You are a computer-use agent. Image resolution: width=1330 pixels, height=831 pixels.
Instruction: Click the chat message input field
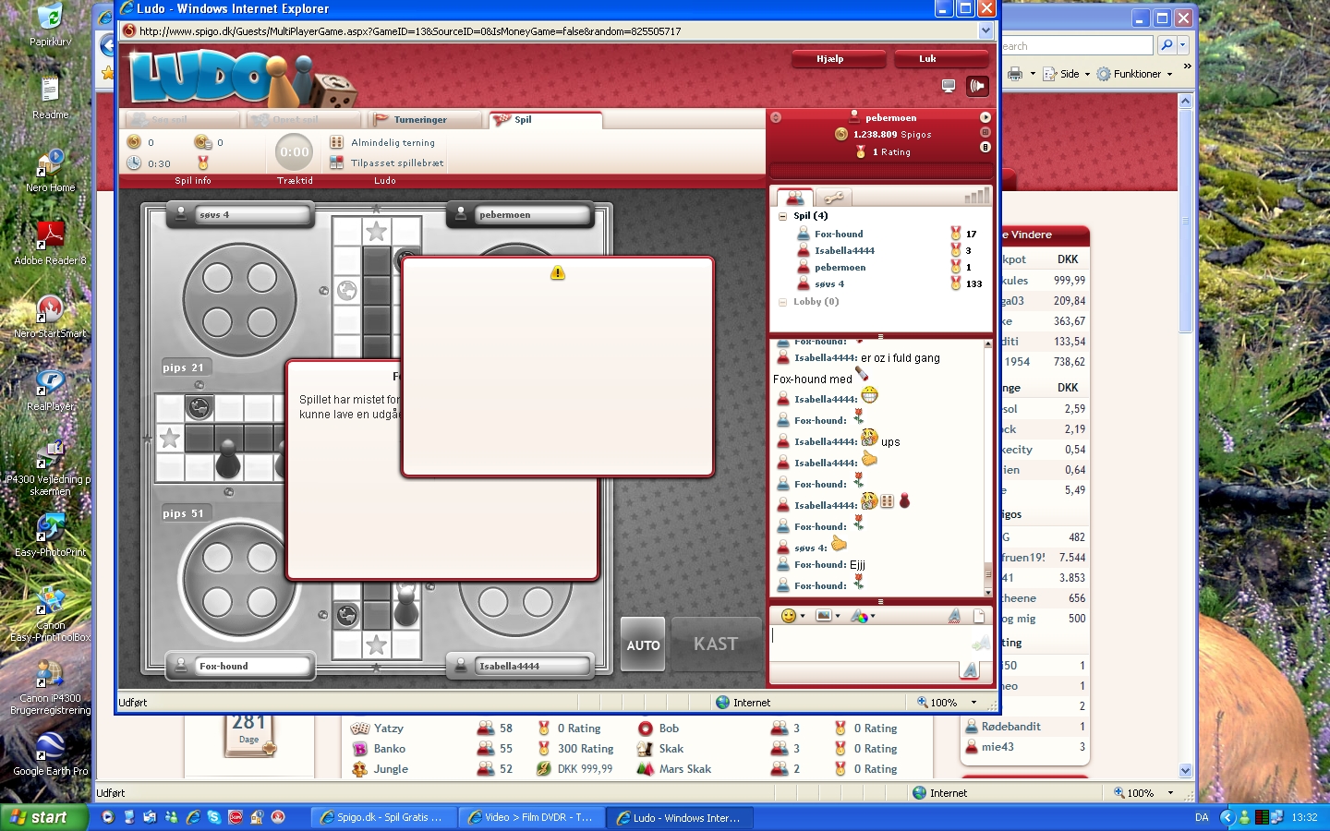[868, 644]
